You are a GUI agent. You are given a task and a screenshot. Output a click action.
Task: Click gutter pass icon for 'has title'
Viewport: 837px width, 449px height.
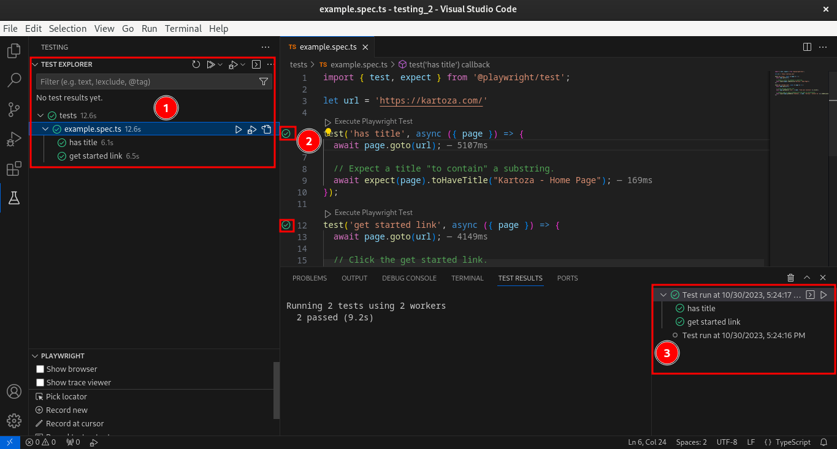(x=286, y=134)
